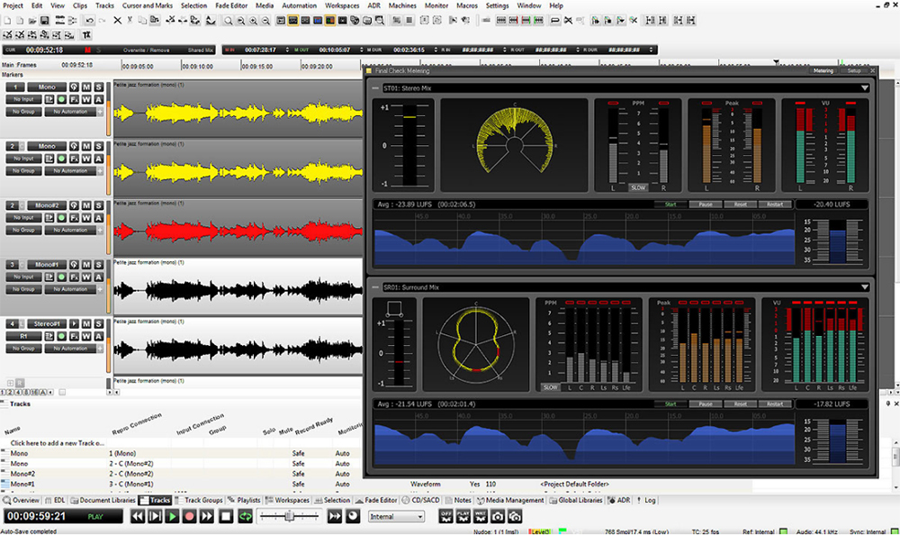Solo the Mono#1 track
900x535 pixels.
pos(99,264)
